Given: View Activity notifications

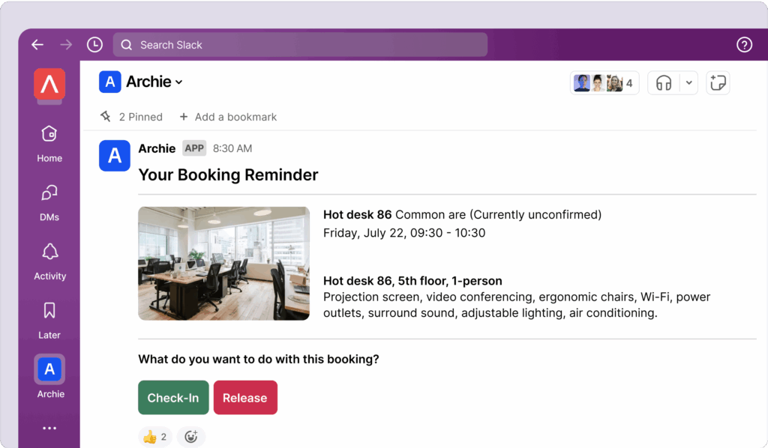Looking at the screenshot, I should [x=49, y=260].
